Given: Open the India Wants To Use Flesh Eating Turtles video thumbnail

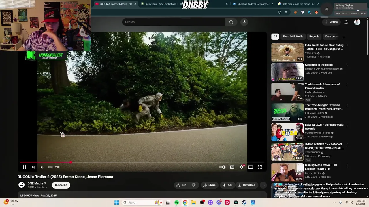Looking at the screenshot, I should (287, 52).
